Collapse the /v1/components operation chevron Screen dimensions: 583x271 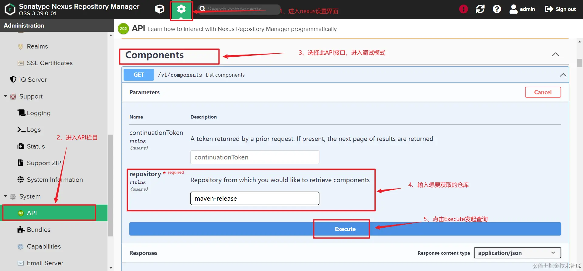click(x=563, y=75)
